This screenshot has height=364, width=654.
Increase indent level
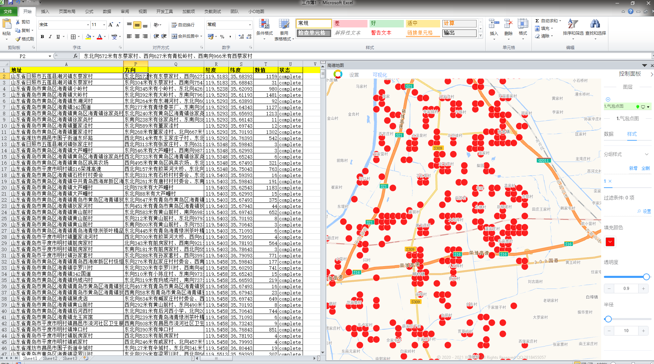click(x=164, y=36)
